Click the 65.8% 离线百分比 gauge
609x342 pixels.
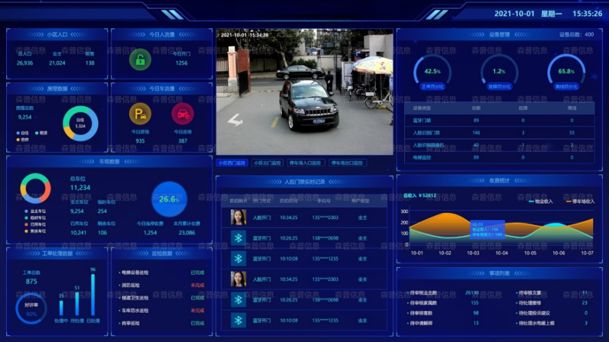[x=566, y=72]
